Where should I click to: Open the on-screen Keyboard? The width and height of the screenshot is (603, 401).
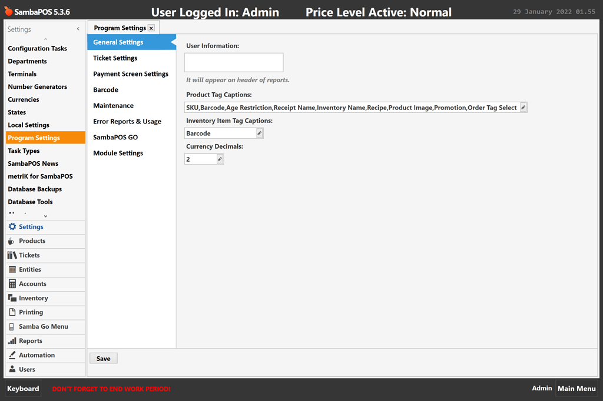[x=23, y=389]
